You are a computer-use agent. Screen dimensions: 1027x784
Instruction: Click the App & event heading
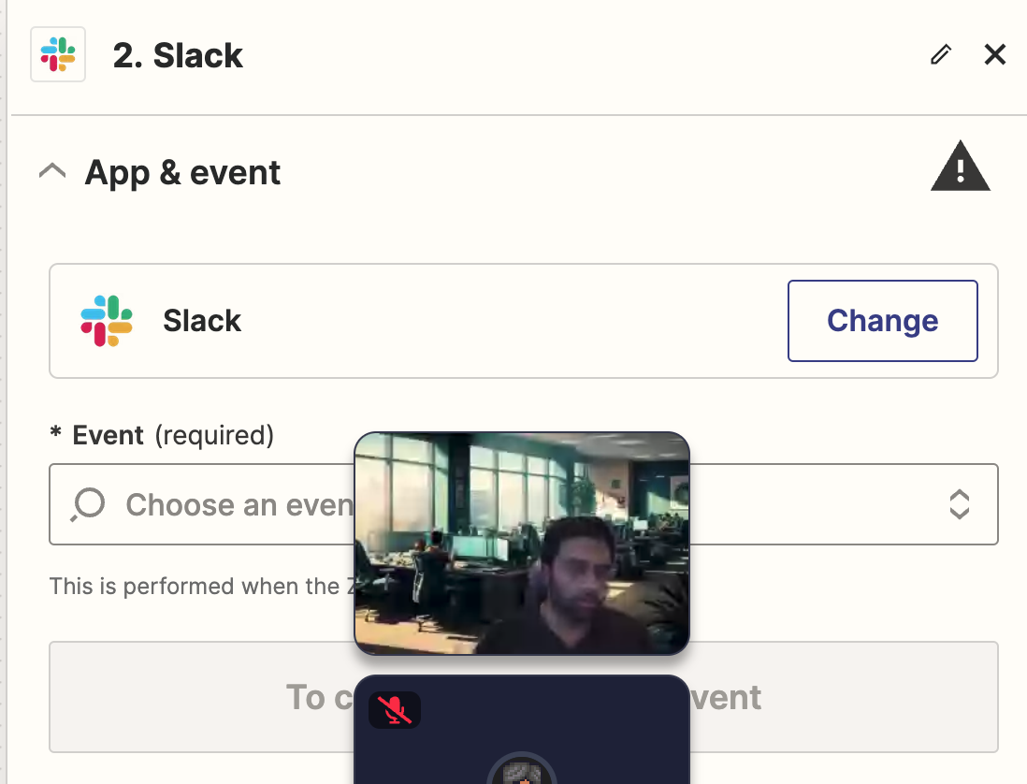point(182,173)
